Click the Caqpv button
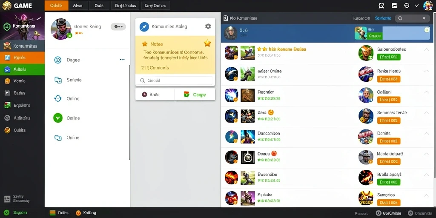This screenshot has width=436, height=218. coord(195,95)
